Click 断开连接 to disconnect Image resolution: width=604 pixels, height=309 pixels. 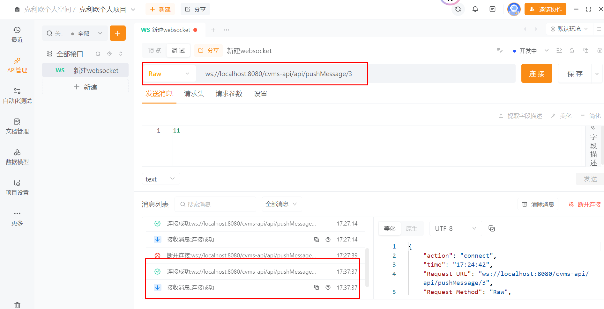pyautogui.click(x=585, y=204)
